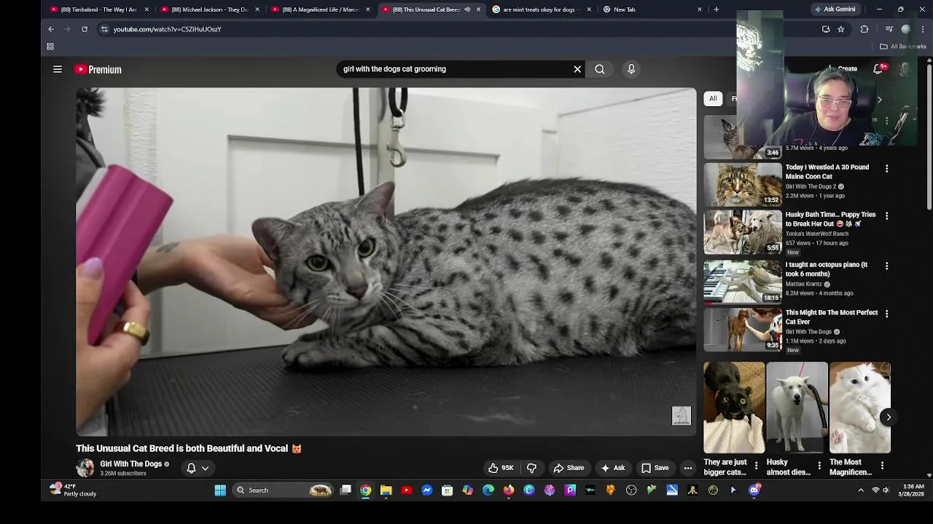The height and width of the screenshot is (524, 933).
Task: Open YouTube notifications bell
Action: (878, 68)
